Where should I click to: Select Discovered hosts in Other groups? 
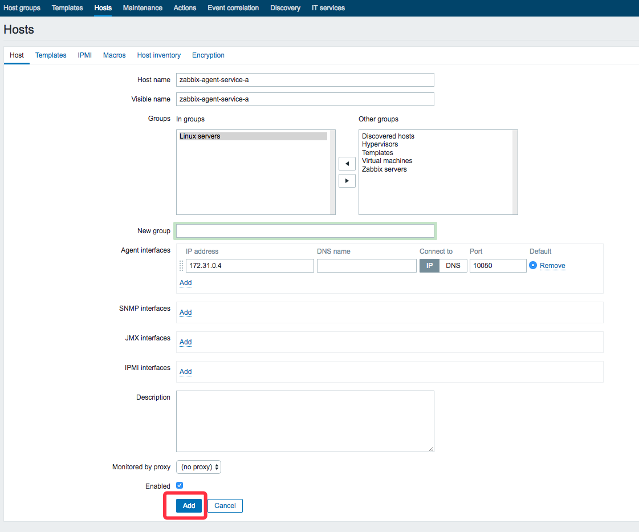[x=388, y=136]
